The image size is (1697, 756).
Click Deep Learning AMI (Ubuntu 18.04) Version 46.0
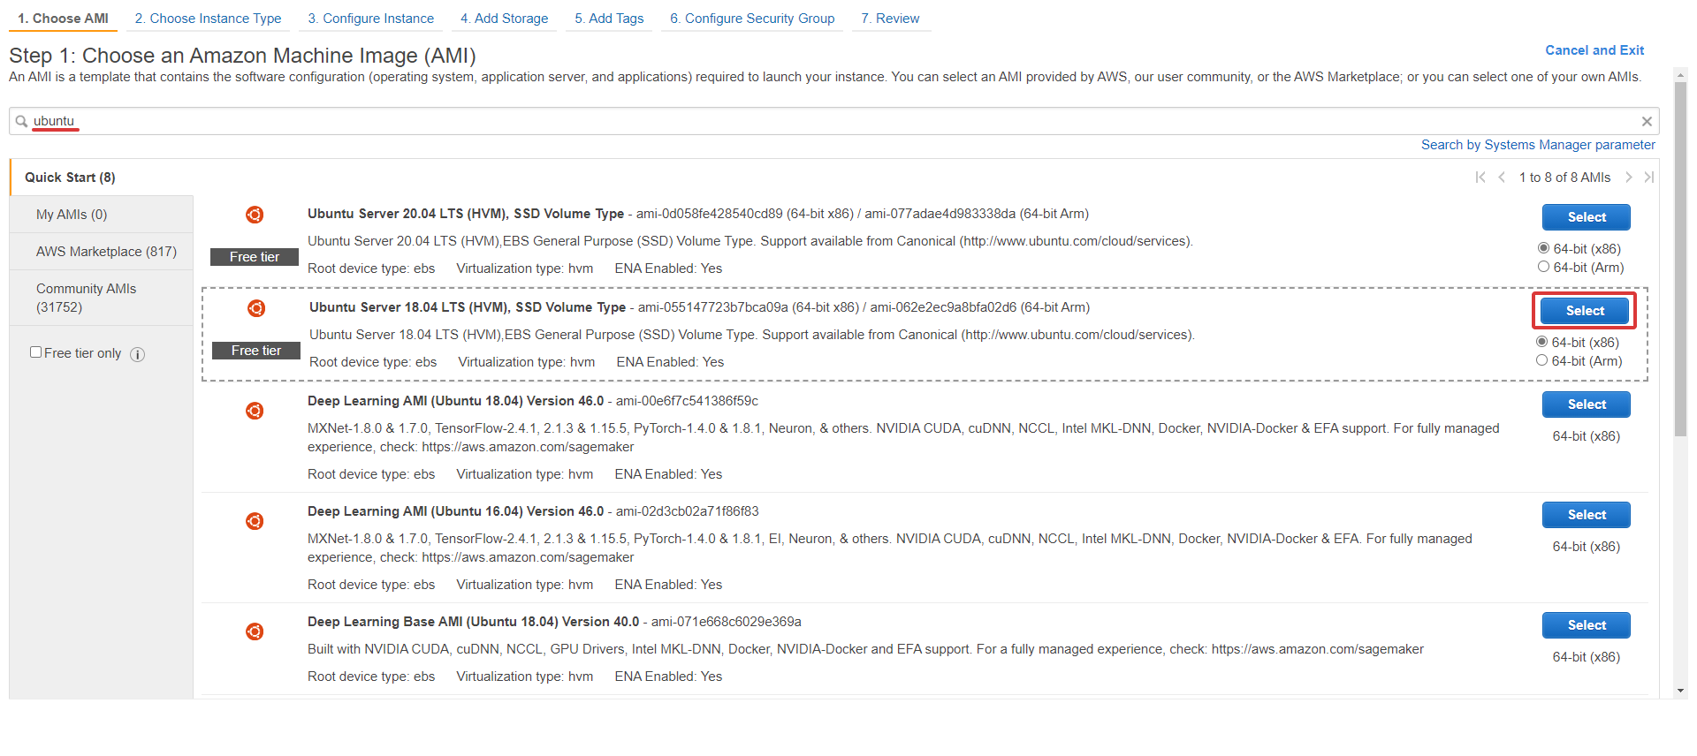pos(456,401)
